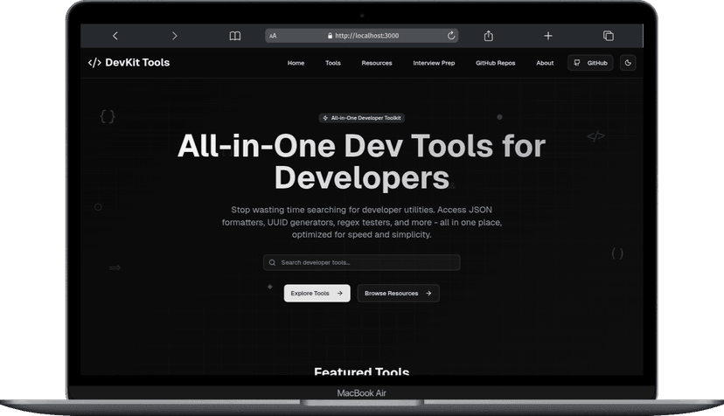Go forward using browser forward arrow
Screen dimensions: 724x416
174,36
